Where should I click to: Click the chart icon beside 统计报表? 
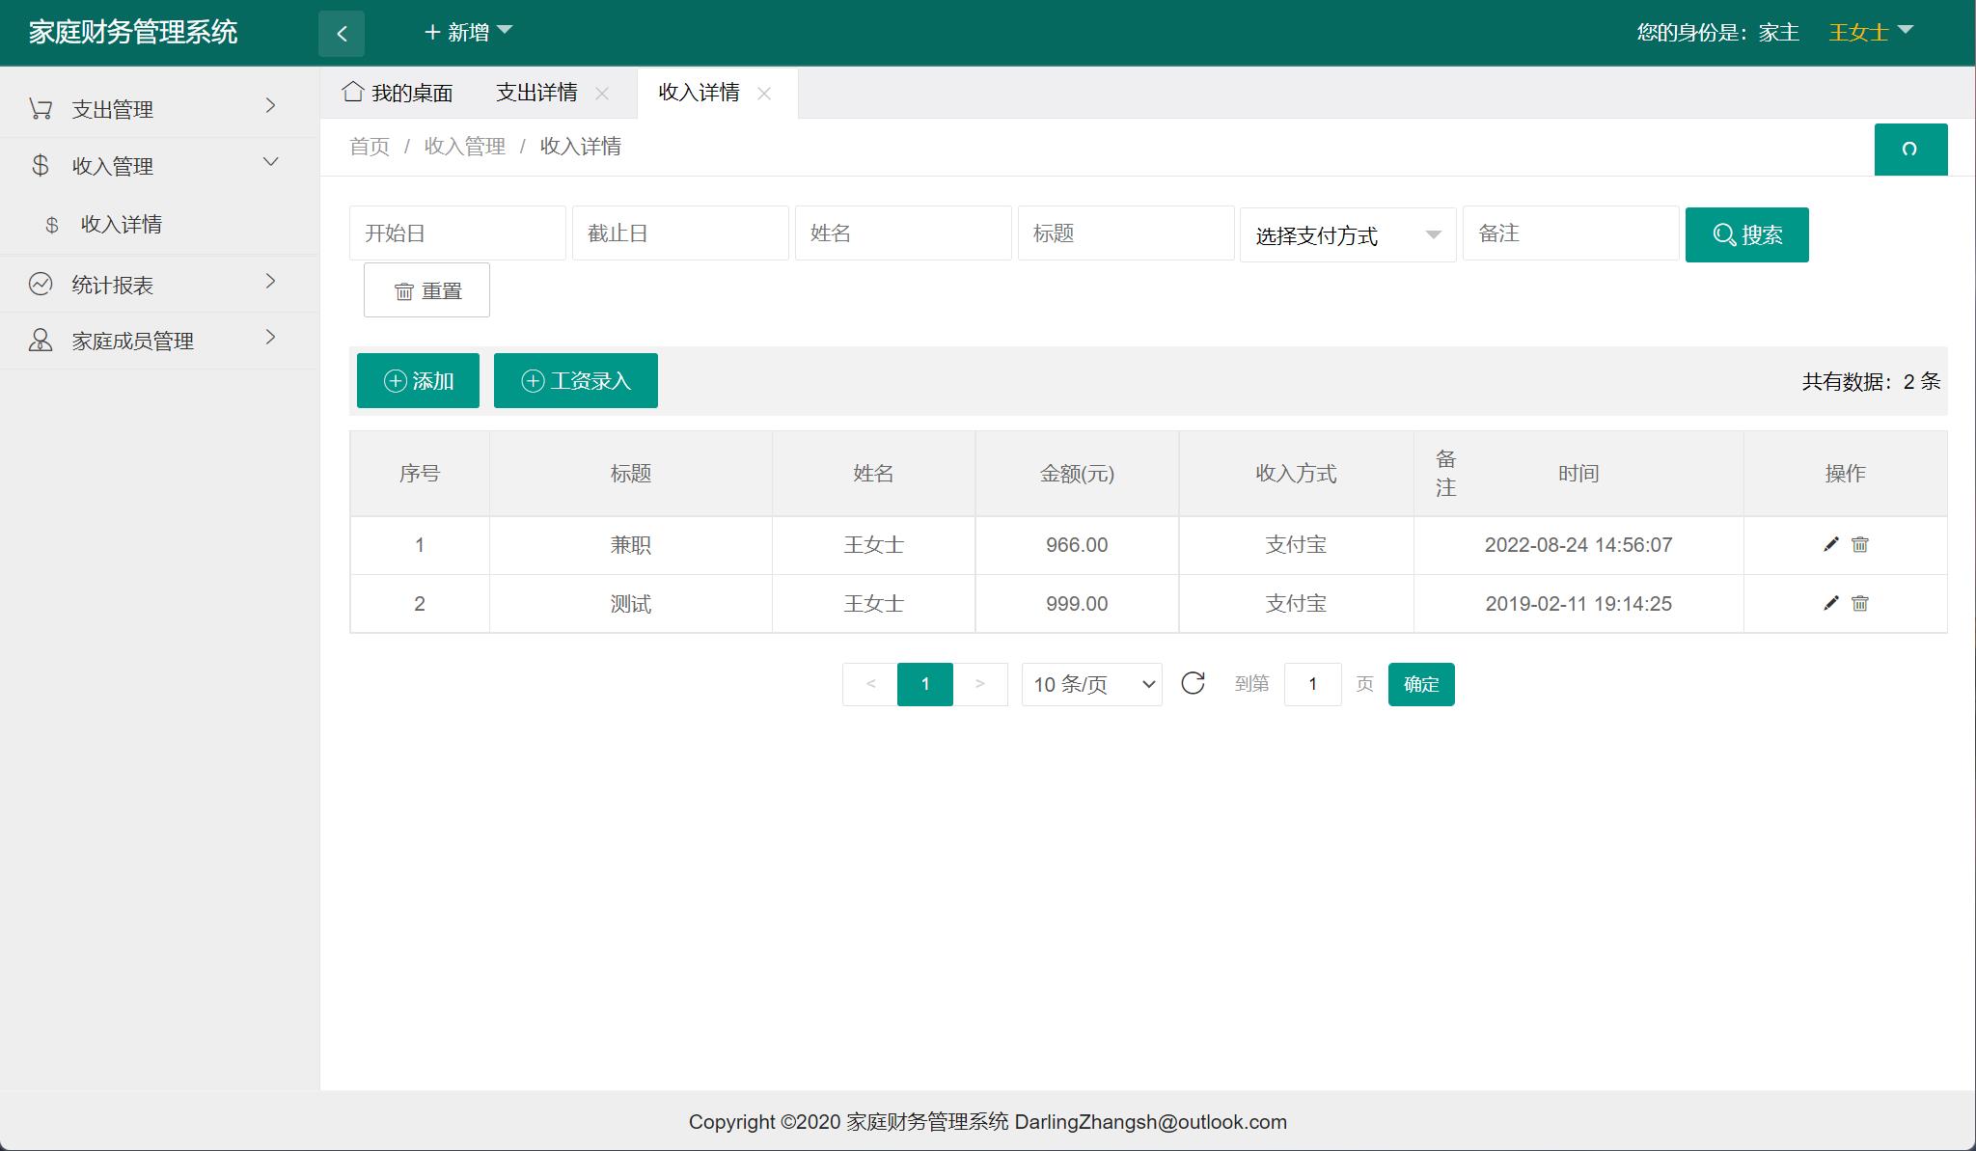pyautogui.click(x=40, y=283)
